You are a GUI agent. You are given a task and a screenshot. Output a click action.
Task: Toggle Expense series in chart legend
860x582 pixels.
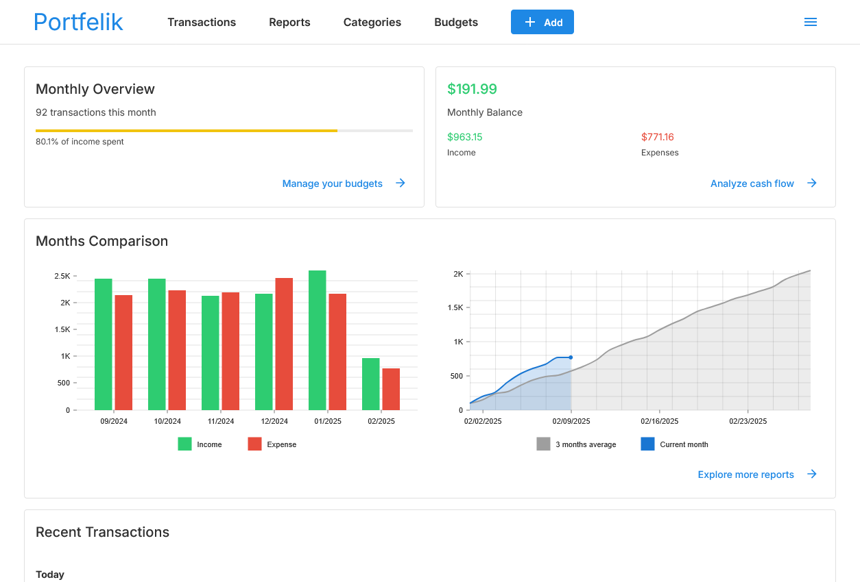click(x=272, y=444)
